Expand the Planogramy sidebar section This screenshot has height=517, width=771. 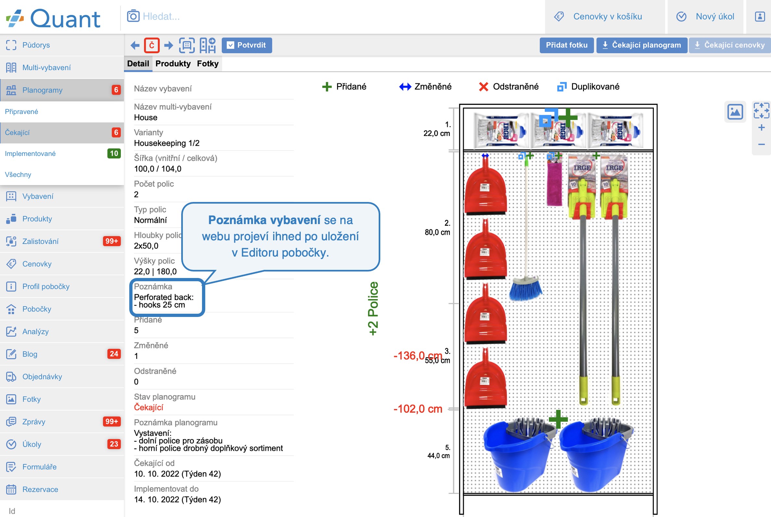point(42,90)
